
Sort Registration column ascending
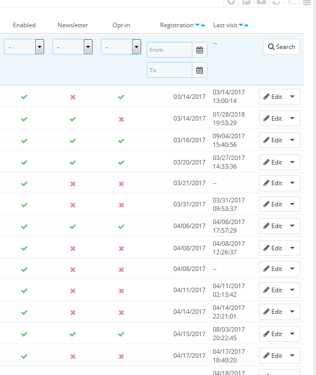tap(203, 25)
